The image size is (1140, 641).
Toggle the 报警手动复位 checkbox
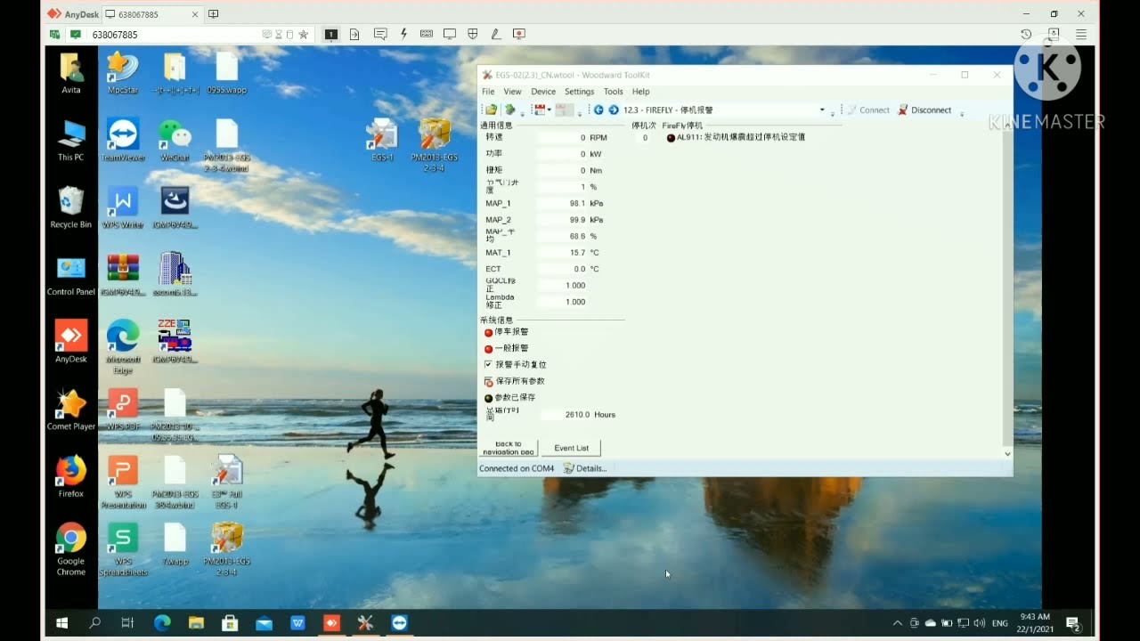point(488,364)
